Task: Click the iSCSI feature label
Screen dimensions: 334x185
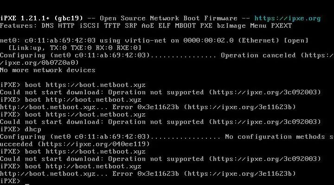Action: point(89,26)
